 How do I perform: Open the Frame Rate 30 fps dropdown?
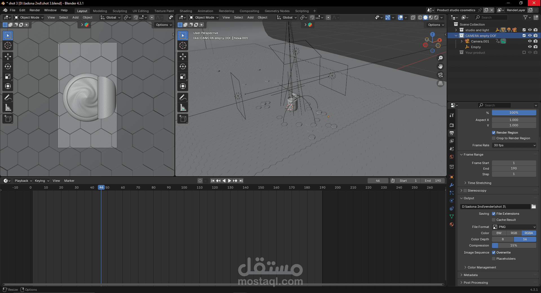click(514, 145)
